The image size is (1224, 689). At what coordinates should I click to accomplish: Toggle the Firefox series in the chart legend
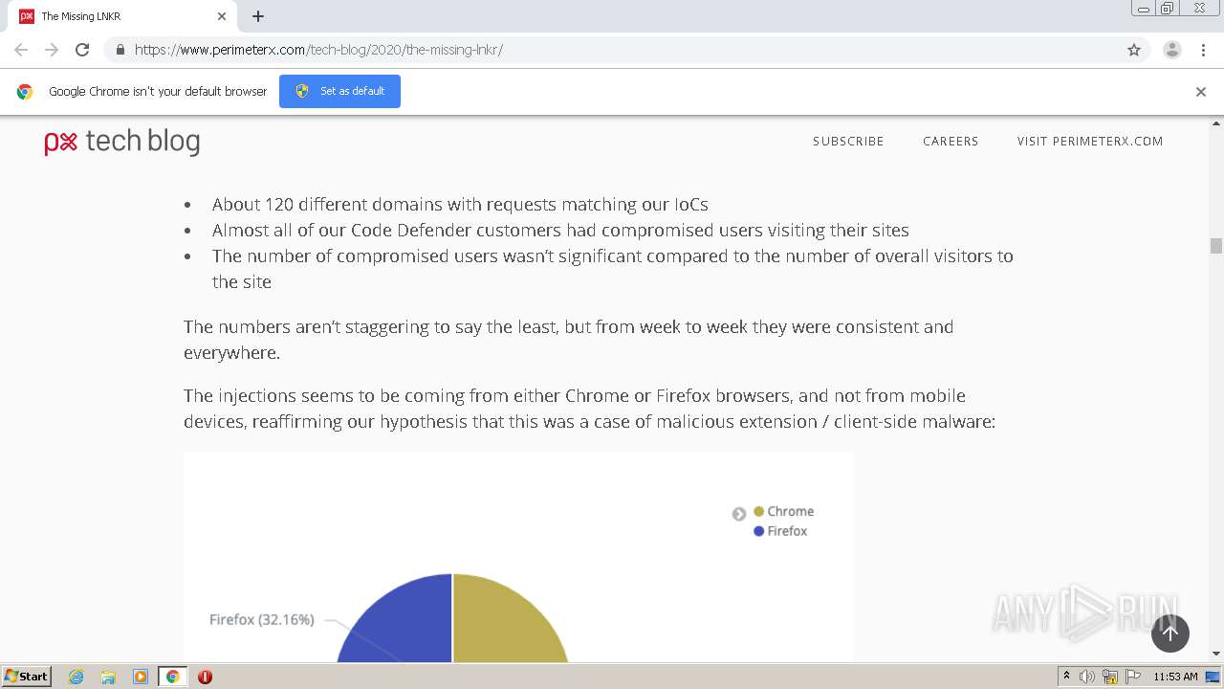point(780,531)
